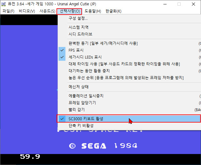Select 메신저 상태 menu entry
The height and width of the screenshot is (165, 201).
pos(130,87)
